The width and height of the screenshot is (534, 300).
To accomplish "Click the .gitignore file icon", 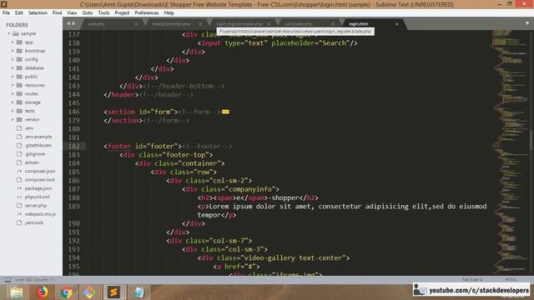I will click(19, 154).
